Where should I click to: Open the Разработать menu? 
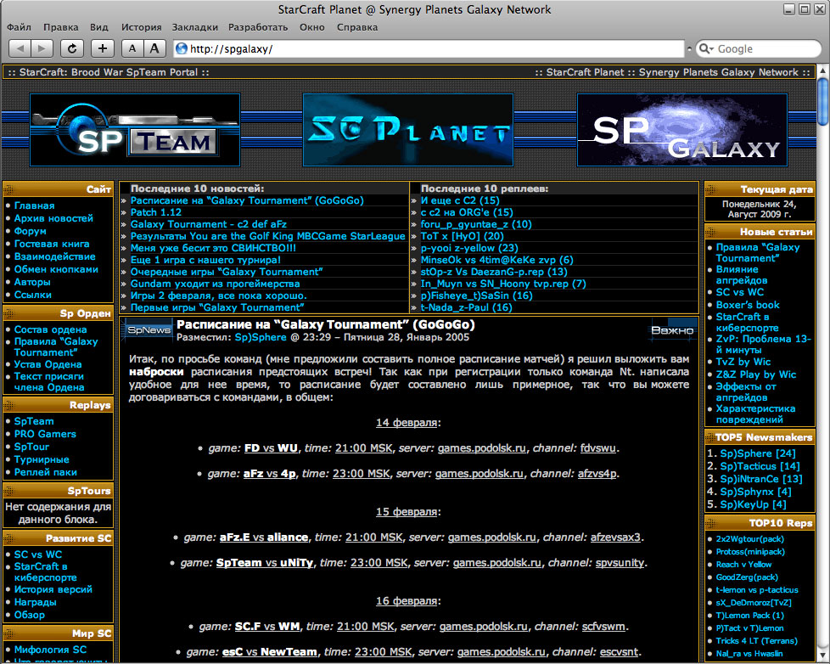[258, 27]
